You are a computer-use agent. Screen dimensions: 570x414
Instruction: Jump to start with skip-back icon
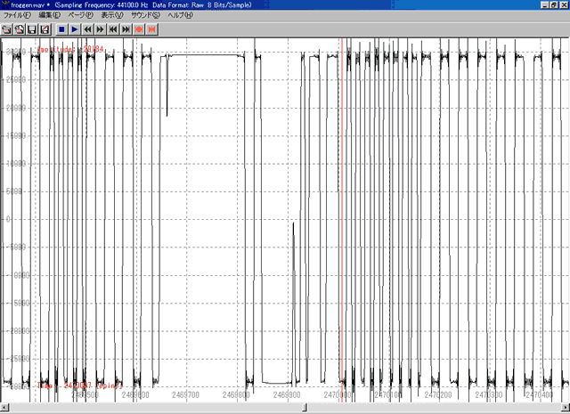point(113,29)
